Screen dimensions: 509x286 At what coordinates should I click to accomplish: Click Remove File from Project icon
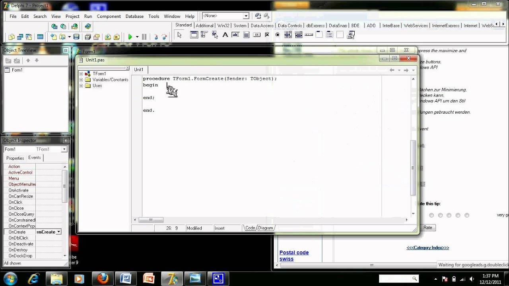(117, 37)
